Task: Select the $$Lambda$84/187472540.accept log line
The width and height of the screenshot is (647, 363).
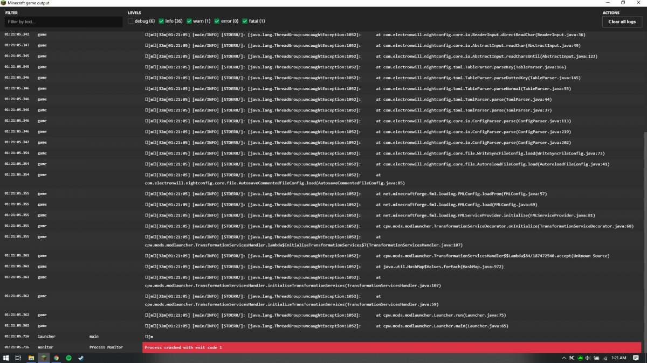Action: tap(321, 255)
